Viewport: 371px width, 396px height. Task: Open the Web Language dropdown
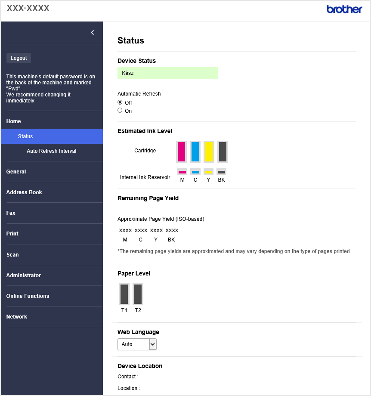pos(137,344)
